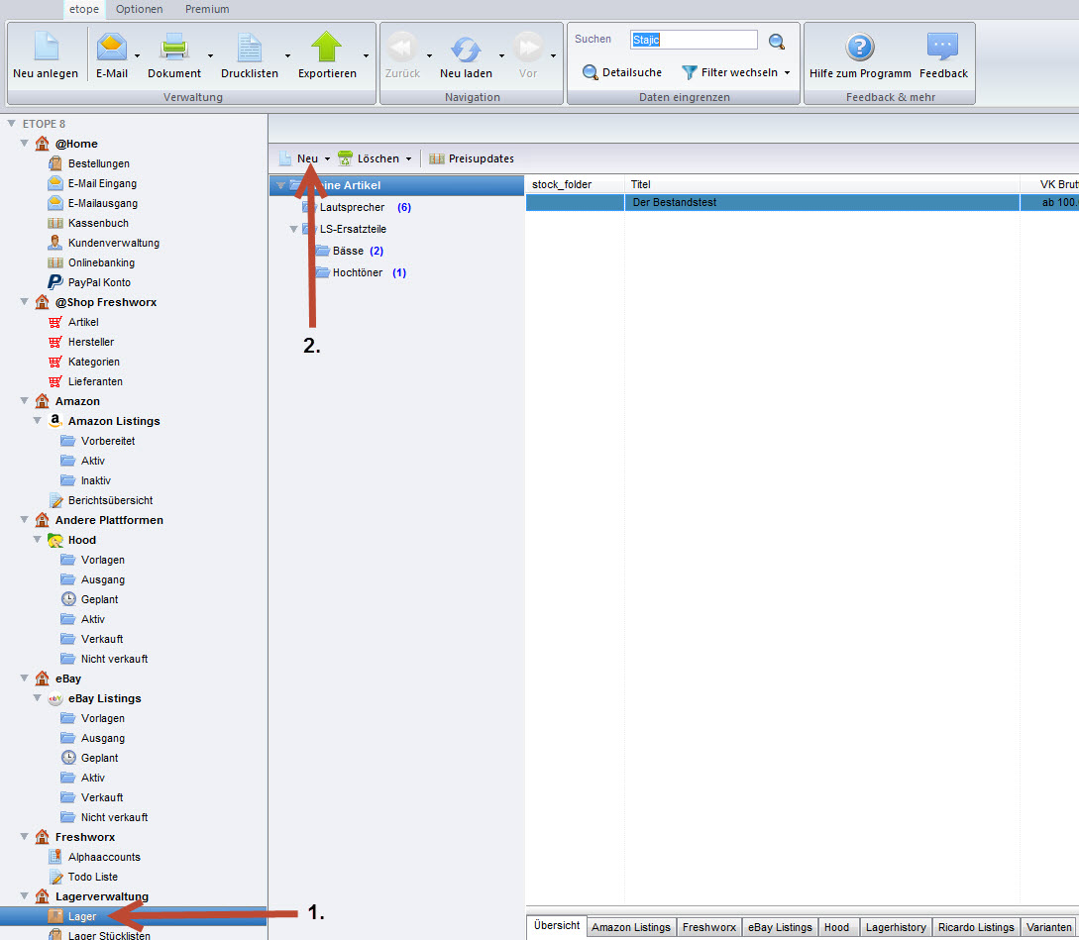Open Lager Stücklisten entry
Screen dimensions: 1079x940
point(109,935)
